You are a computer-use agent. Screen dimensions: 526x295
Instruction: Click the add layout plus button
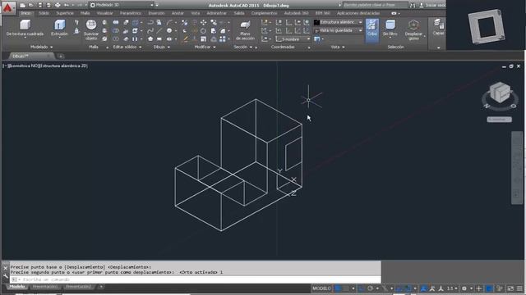[x=101, y=287]
